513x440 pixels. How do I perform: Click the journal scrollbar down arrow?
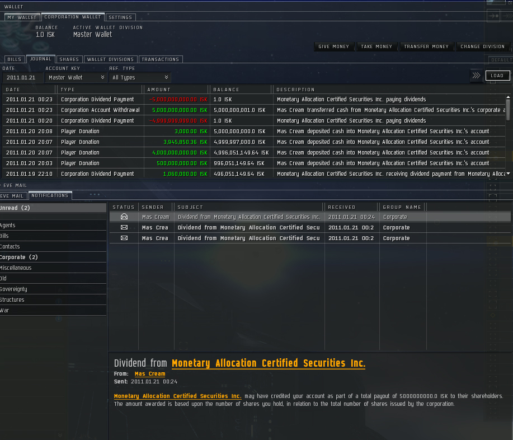[508, 174]
